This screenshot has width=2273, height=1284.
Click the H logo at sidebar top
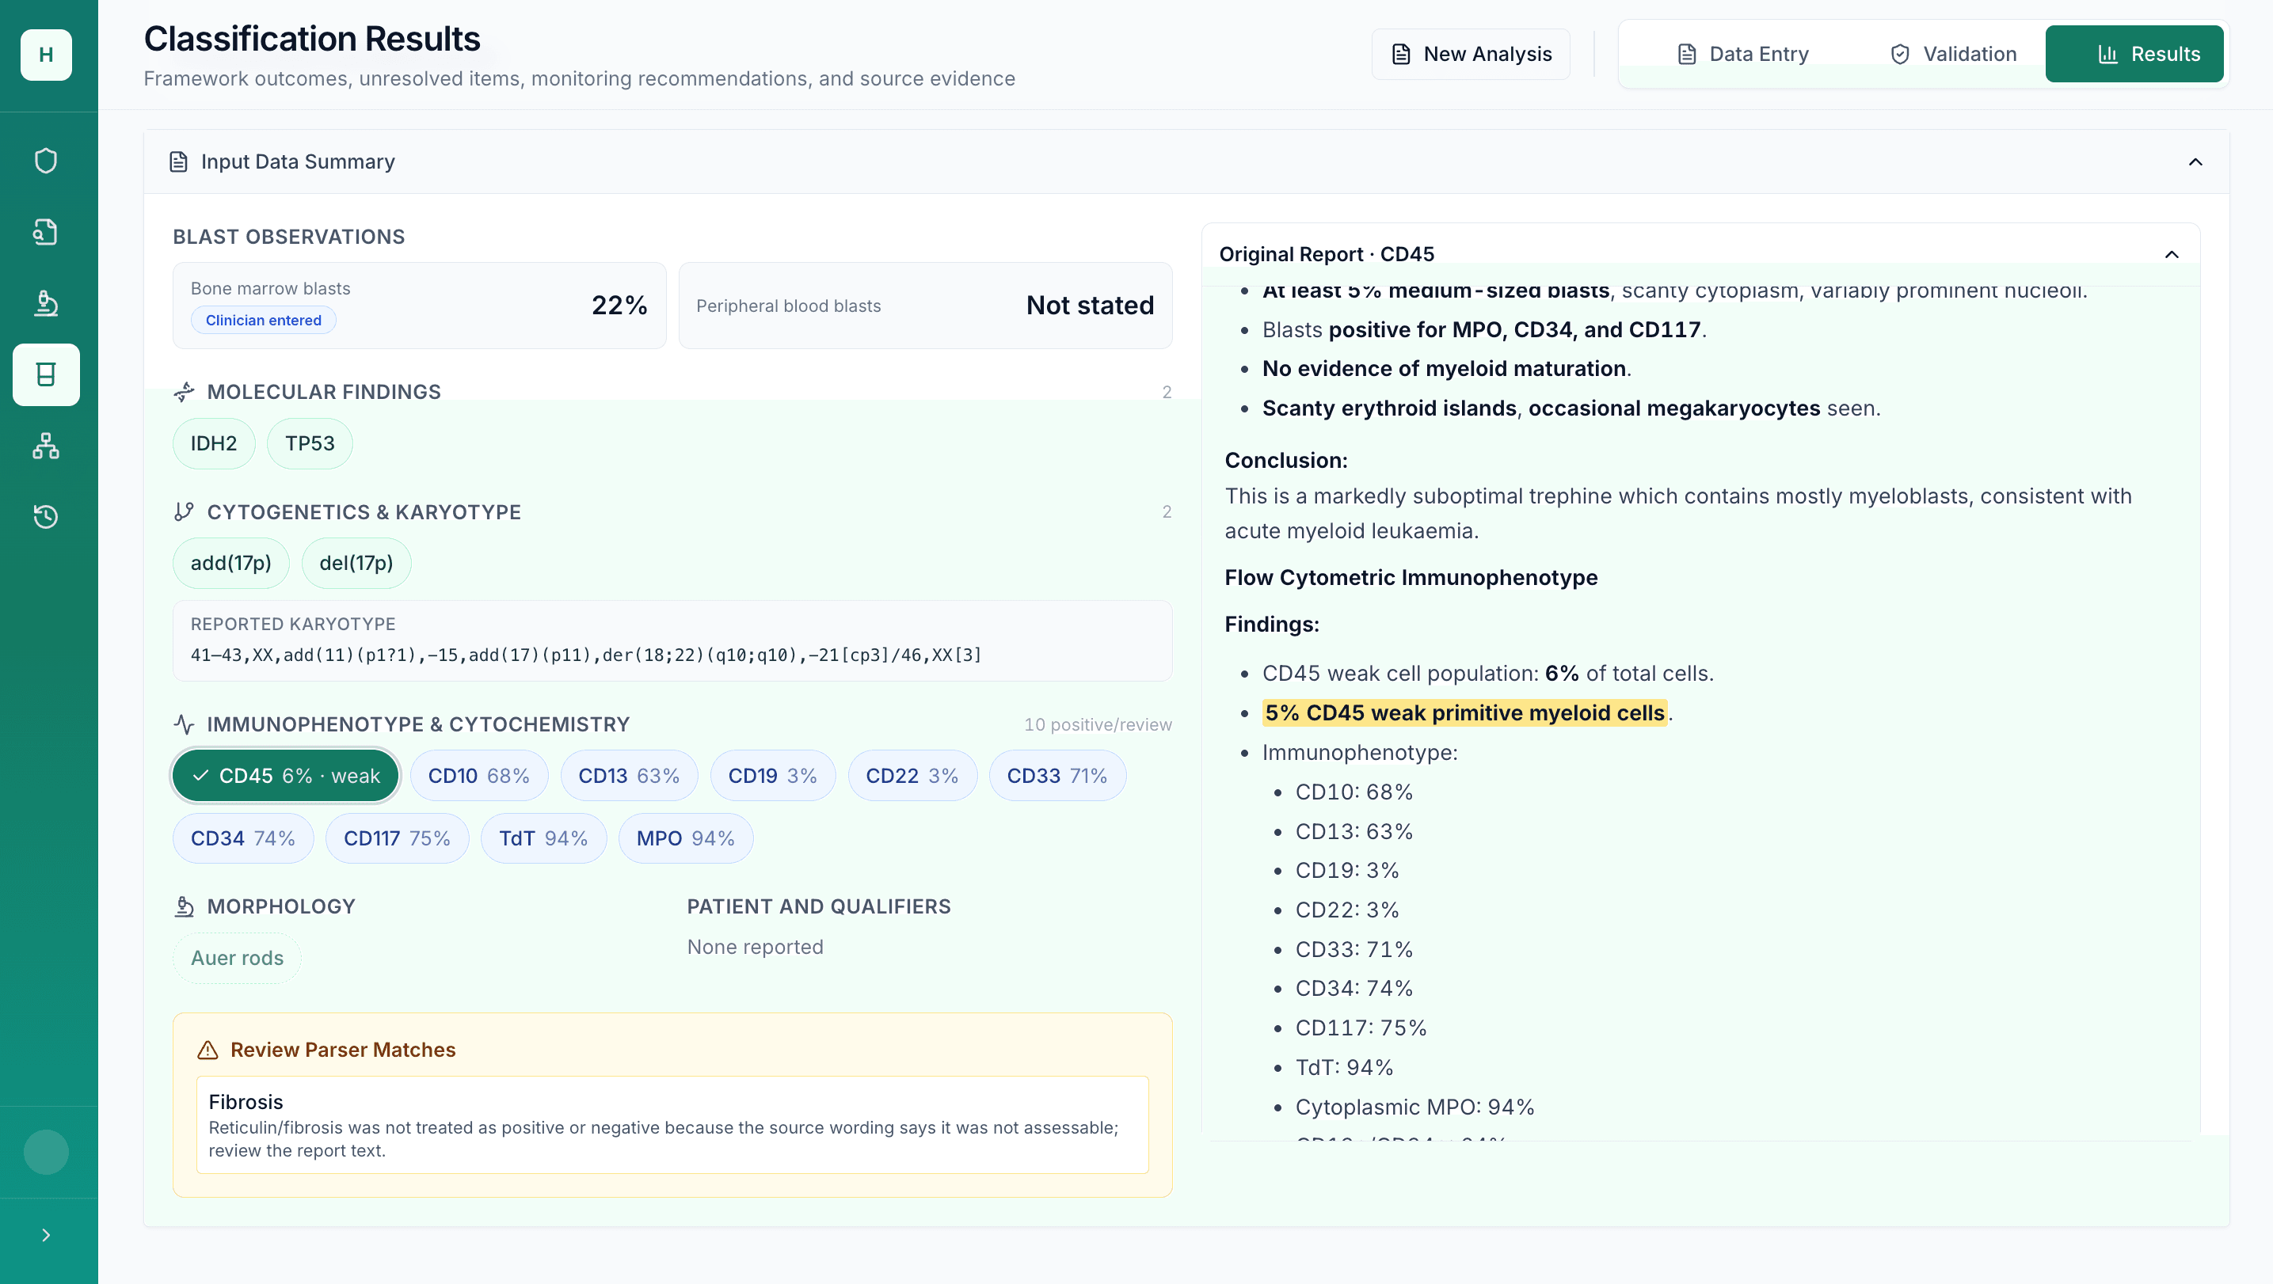coord(46,55)
